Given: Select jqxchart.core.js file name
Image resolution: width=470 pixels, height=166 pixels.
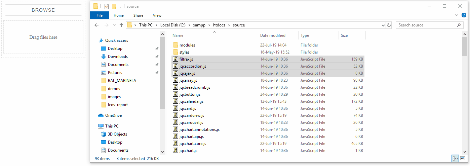Looking at the screenshot, I should (x=193, y=144).
